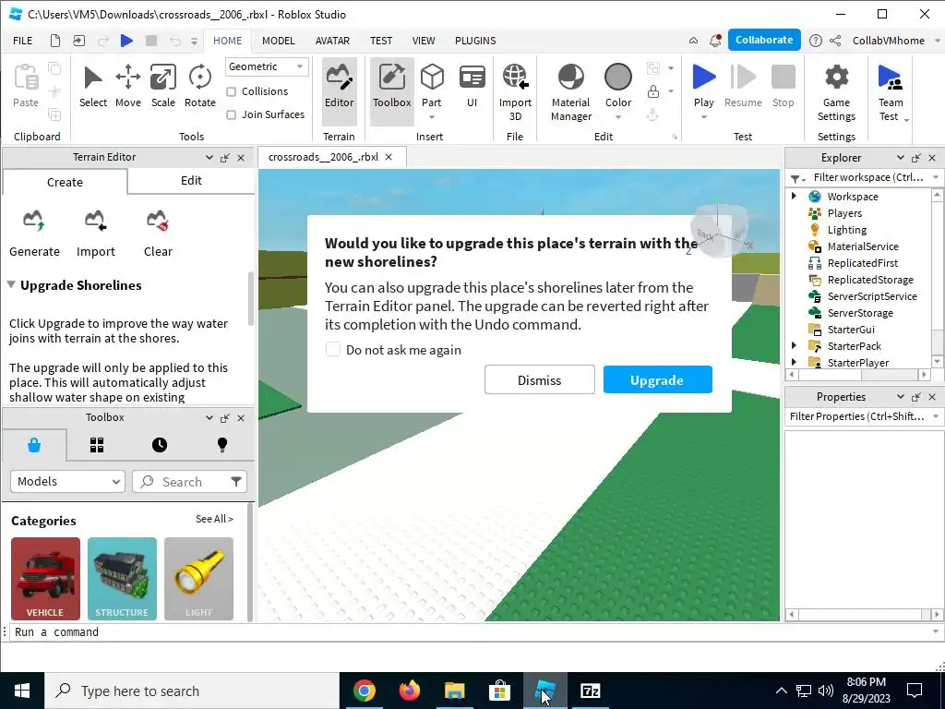Viewport: 945px width, 709px height.
Task: Click the share icon beside Collaborate
Action: 835,41
